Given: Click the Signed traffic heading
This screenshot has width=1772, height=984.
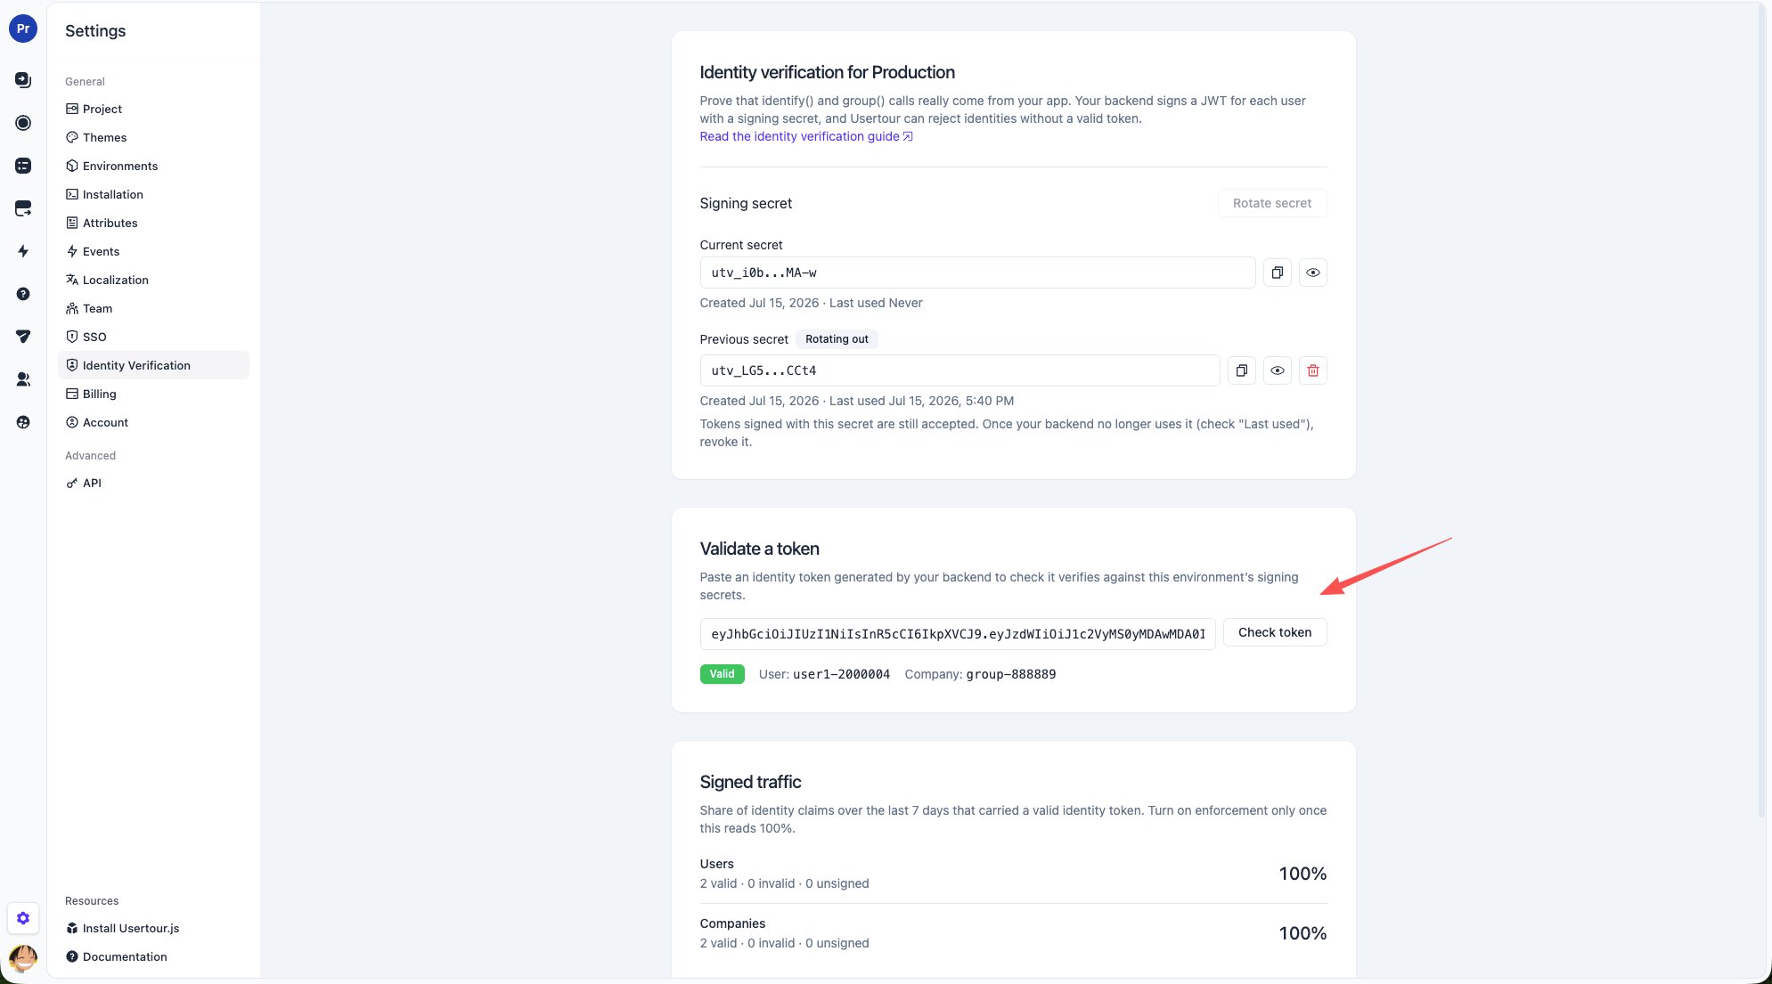Looking at the screenshot, I should pos(750,782).
